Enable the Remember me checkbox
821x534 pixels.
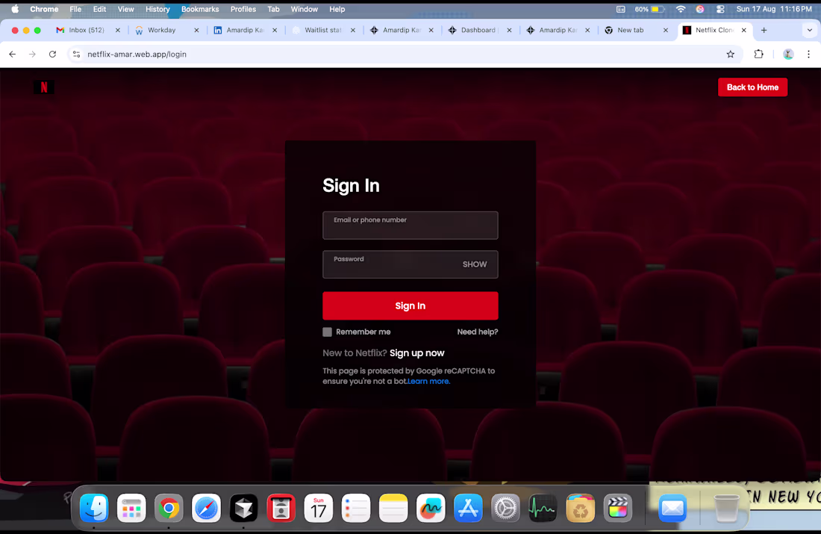(x=327, y=332)
